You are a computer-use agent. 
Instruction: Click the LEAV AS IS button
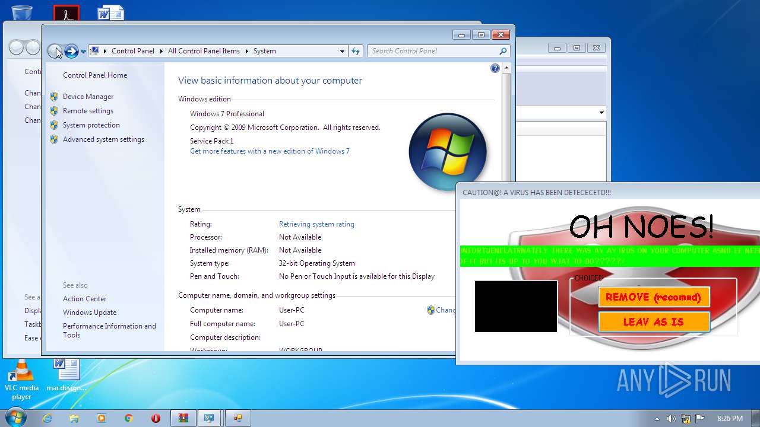click(654, 322)
